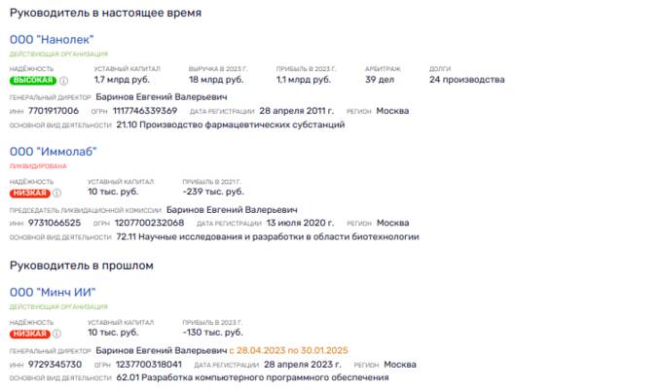Screen dimensions: 662x390
Task: Click info icon next to ВЫСОКАЯ badge
Action: pyautogui.click(x=63, y=81)
